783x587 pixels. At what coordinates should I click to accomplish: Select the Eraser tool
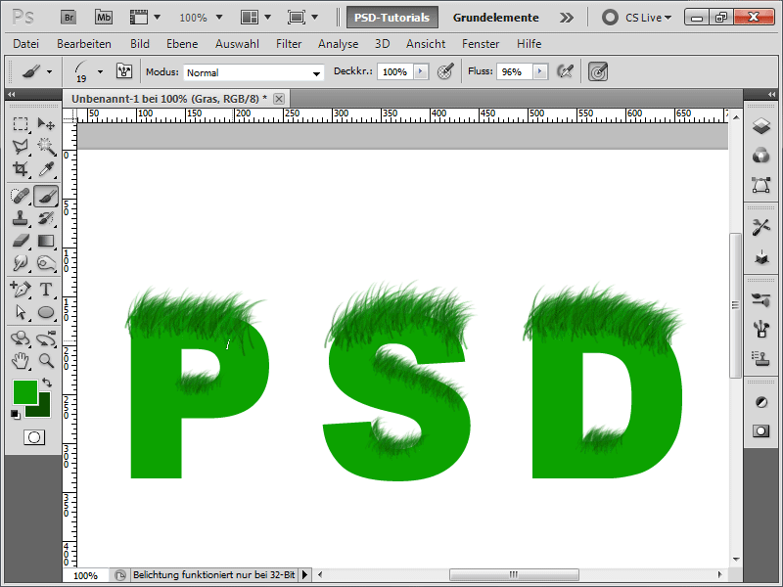tap(21, 241)
